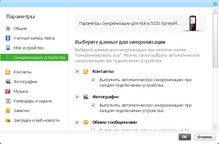Click the phone icon for Мое устройство
219x144 pixels.
(8, 48)
